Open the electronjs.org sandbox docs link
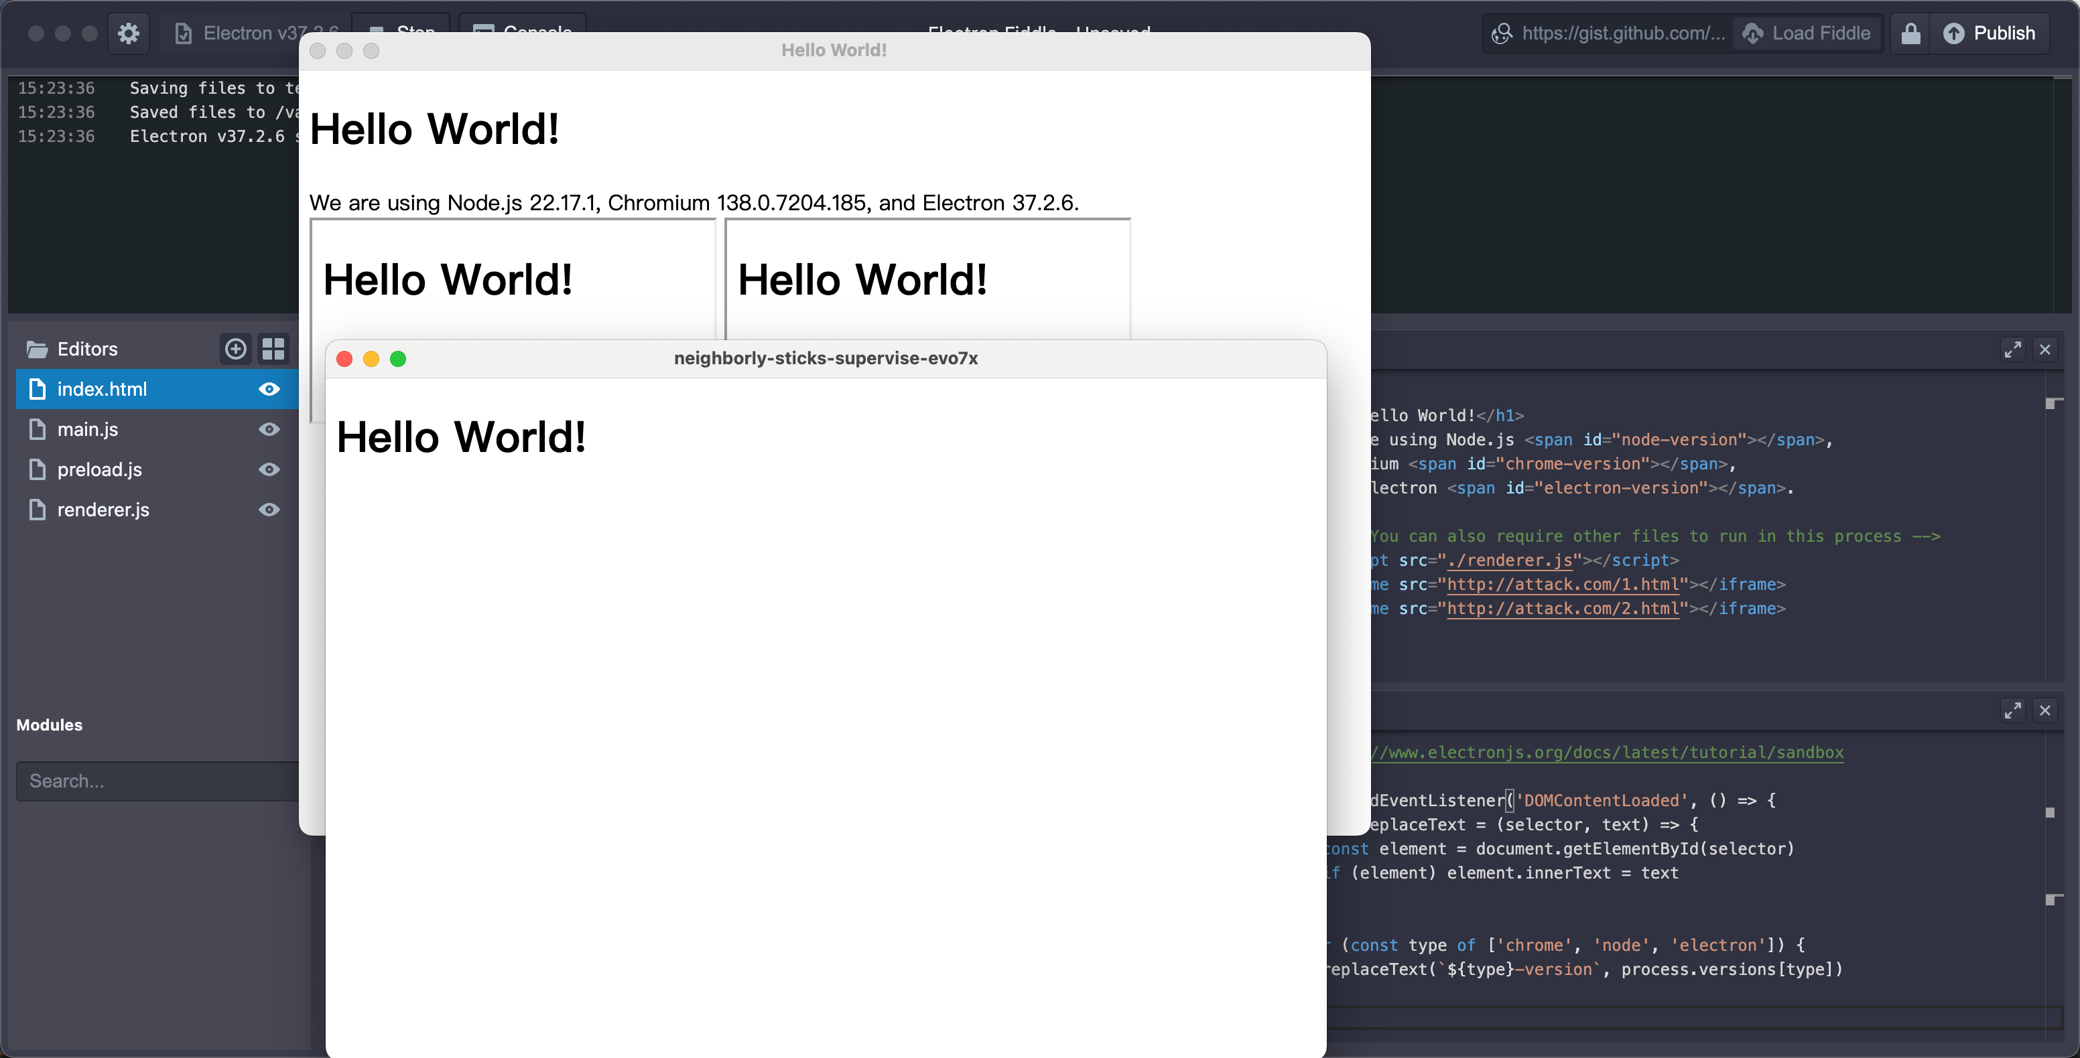 [1607, 752]
